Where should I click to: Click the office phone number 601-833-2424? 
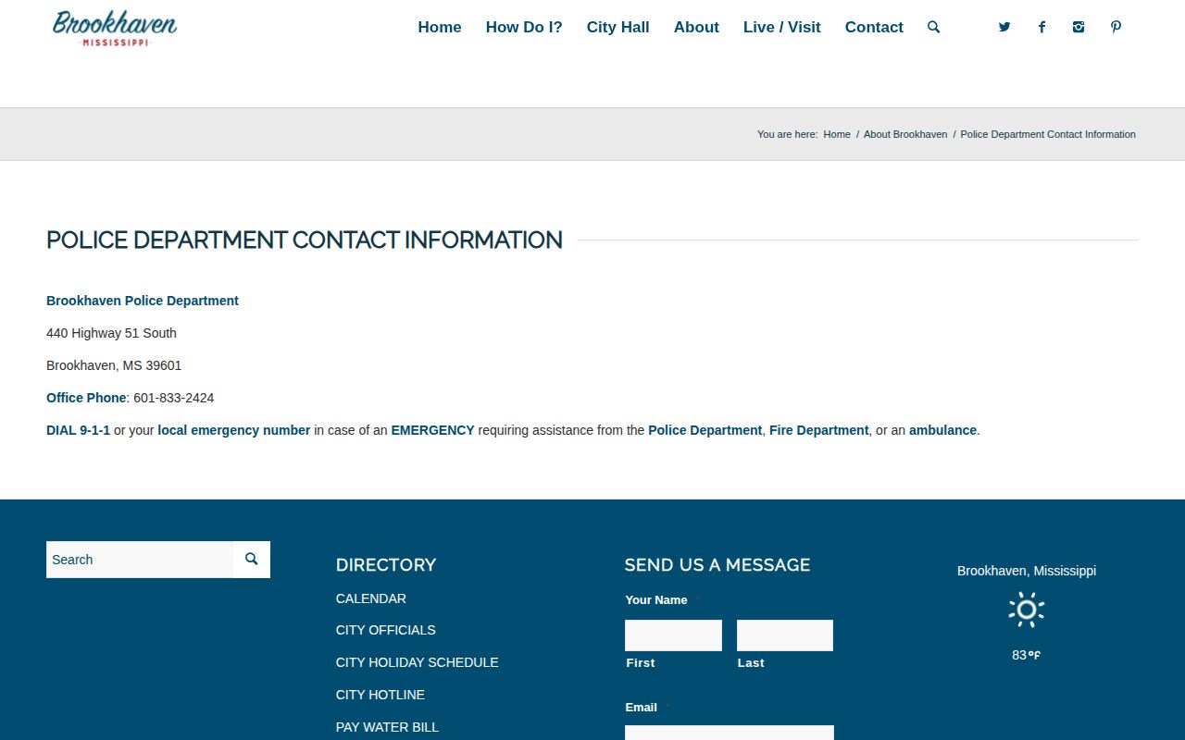[174, 398]
